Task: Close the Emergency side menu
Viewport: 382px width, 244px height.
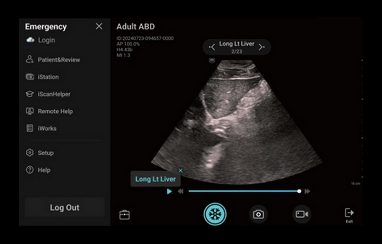Action: [99, 26]
